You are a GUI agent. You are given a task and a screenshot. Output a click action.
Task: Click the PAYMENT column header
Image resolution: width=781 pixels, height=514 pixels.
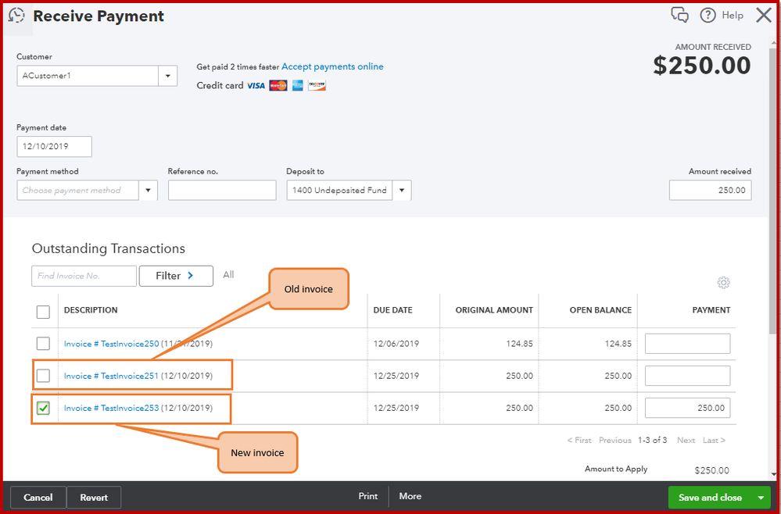[x=711, y=310]
